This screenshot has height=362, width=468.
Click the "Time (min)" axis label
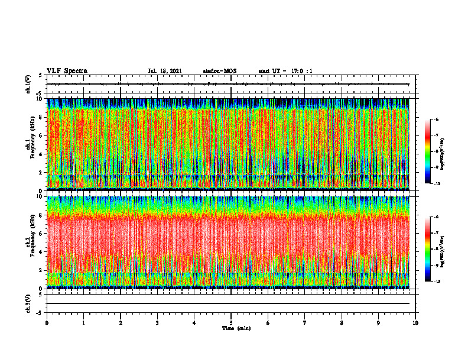click(x=236, y=328)
